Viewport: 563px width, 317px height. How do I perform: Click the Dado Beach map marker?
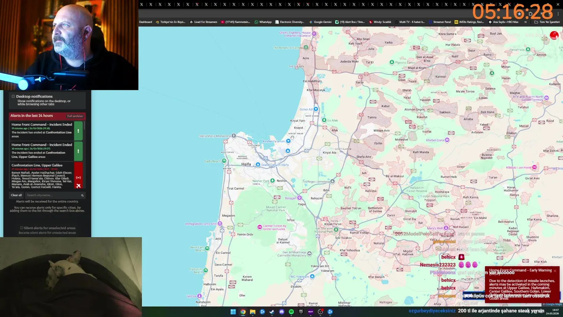pos(224,161)
